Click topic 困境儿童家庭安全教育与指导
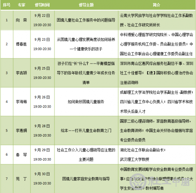Viewport: 196px width, 193px height. pos(86,179)
